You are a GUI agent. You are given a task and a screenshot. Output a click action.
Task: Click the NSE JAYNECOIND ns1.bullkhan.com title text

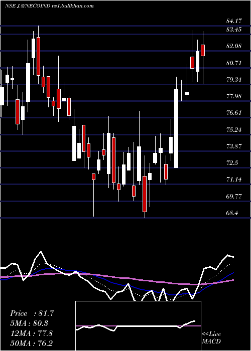49,6
